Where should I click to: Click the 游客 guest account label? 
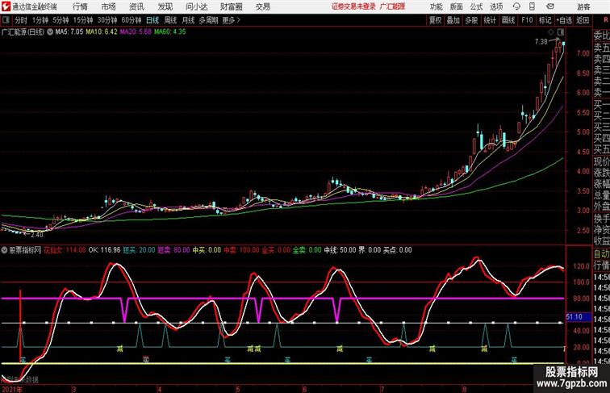click(x=583, y=6)
